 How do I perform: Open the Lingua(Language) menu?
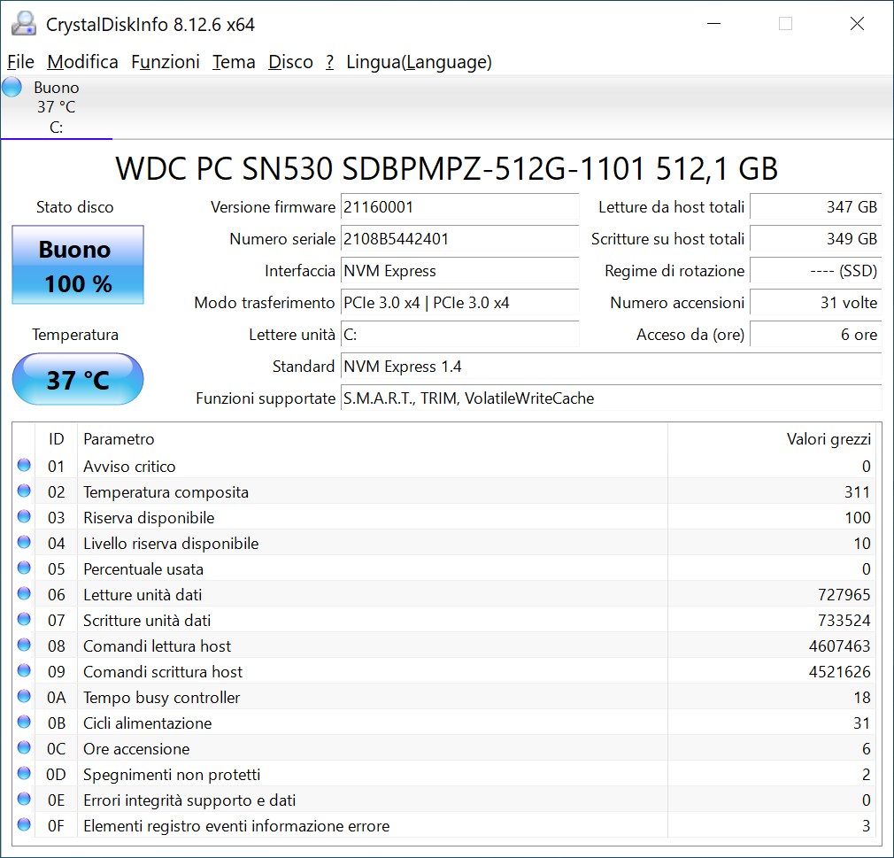(x=419, y=62)
